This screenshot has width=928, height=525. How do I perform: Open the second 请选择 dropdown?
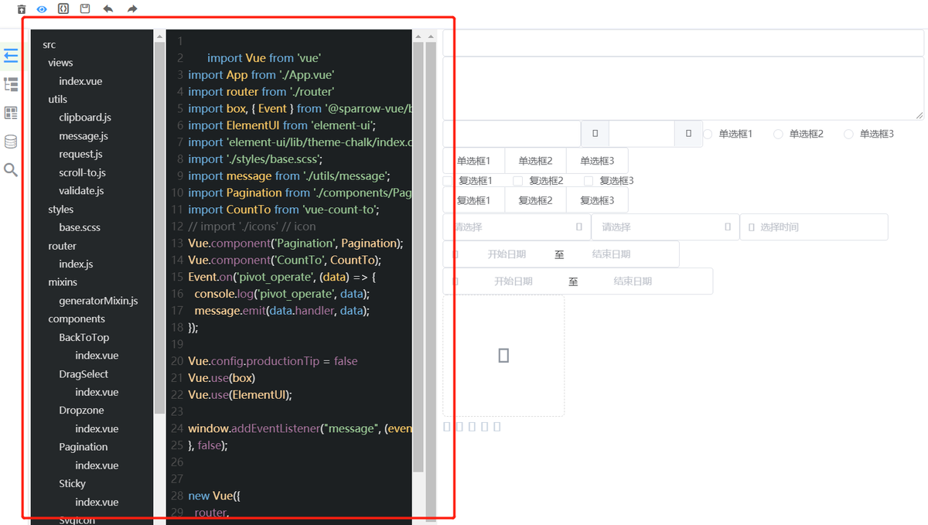(665, 227)
